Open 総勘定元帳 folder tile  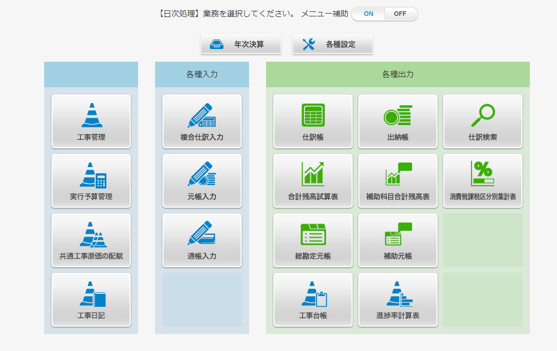312,240
